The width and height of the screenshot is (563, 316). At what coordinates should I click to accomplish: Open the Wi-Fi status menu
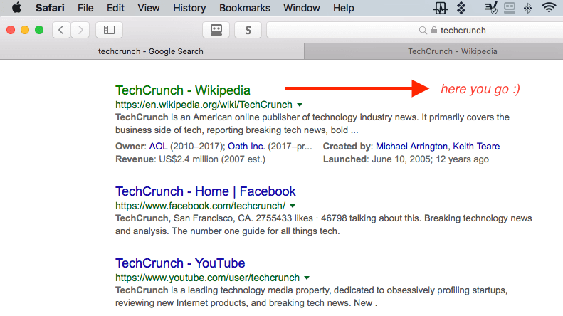[x=549, y=8]
